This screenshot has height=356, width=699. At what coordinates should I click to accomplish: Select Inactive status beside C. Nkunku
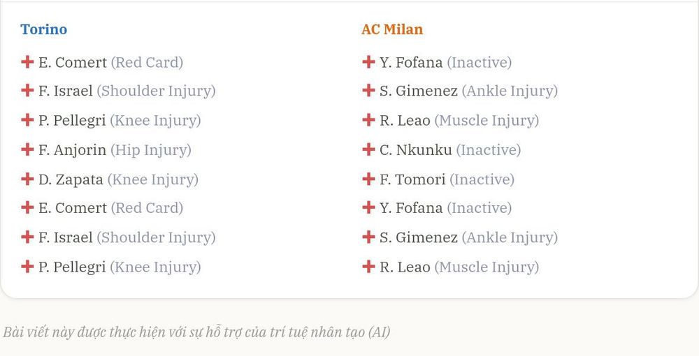click(488, 150)
